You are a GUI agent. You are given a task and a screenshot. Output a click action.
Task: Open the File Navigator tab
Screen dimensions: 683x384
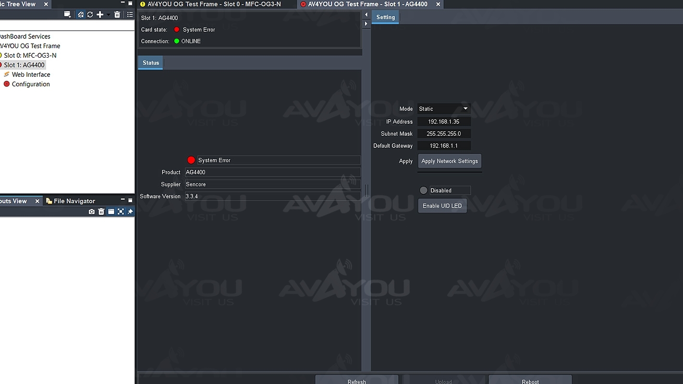tap(74, 201)
